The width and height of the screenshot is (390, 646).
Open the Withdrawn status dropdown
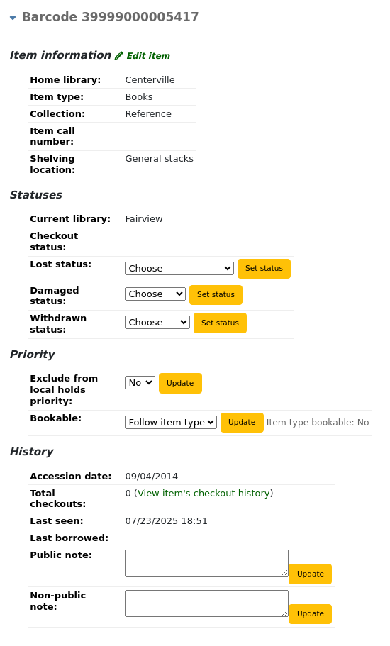point(157,322)
